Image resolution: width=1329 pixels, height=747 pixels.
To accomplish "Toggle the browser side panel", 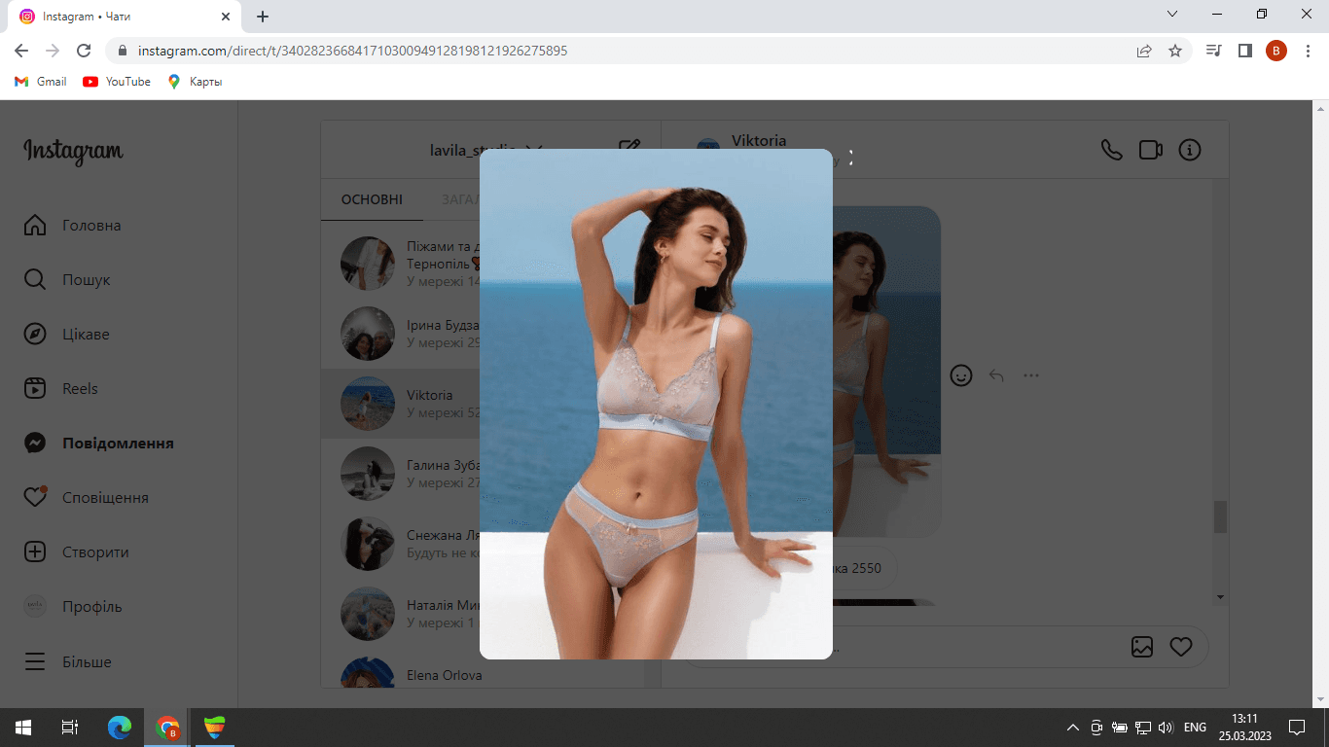I will pyautogui.click(x=1244, y=51).
